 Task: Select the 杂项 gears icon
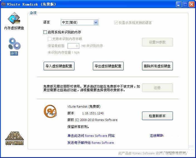(14, 44)
